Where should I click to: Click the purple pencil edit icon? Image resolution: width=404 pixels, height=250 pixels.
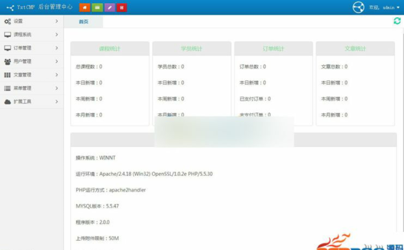[x=110, y=8]
